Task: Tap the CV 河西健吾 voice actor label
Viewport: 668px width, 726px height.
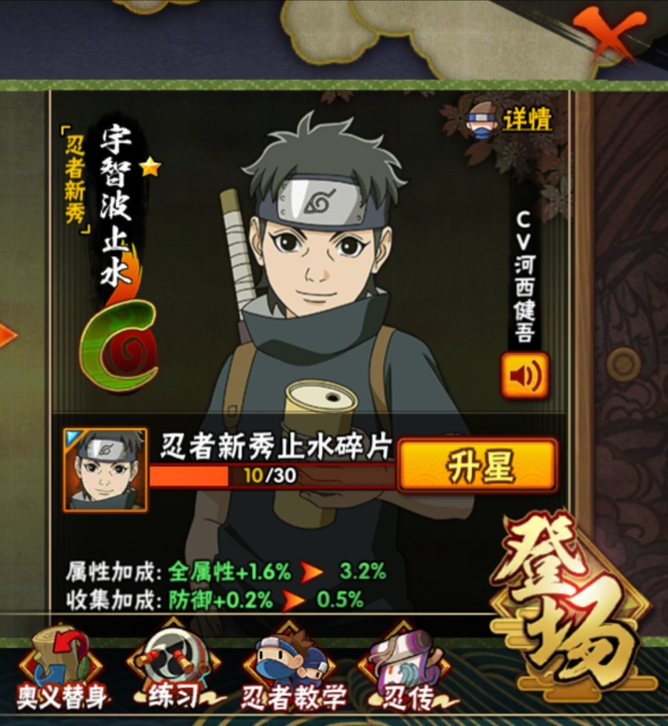Action: 524,277
